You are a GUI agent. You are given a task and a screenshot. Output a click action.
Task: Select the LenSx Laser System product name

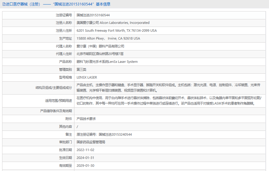[x=107, y=62]
